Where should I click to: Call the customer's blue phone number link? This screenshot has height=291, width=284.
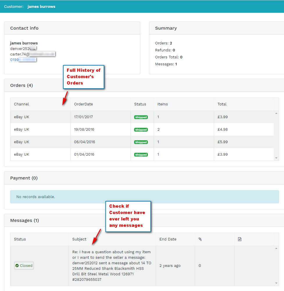(23, 60)
